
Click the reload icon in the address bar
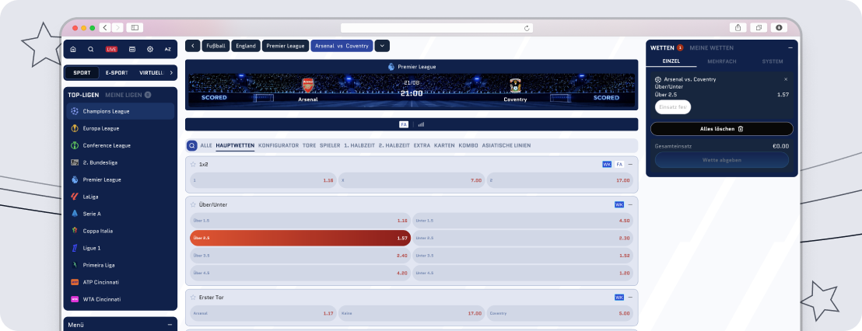tap(527, 28)
